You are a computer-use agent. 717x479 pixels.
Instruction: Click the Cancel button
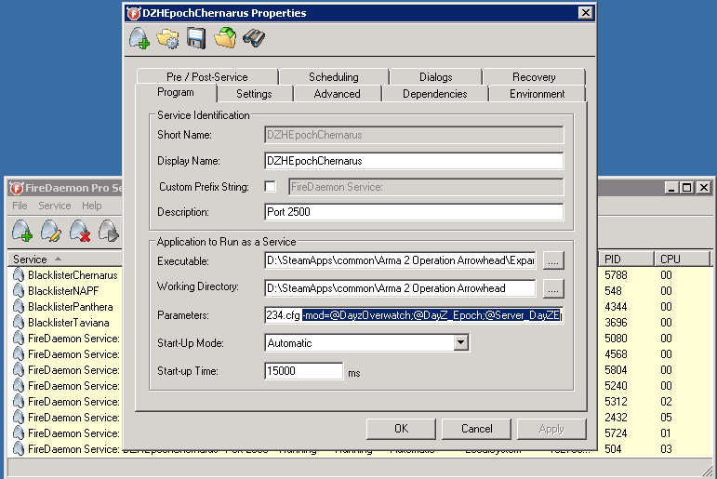476,429
